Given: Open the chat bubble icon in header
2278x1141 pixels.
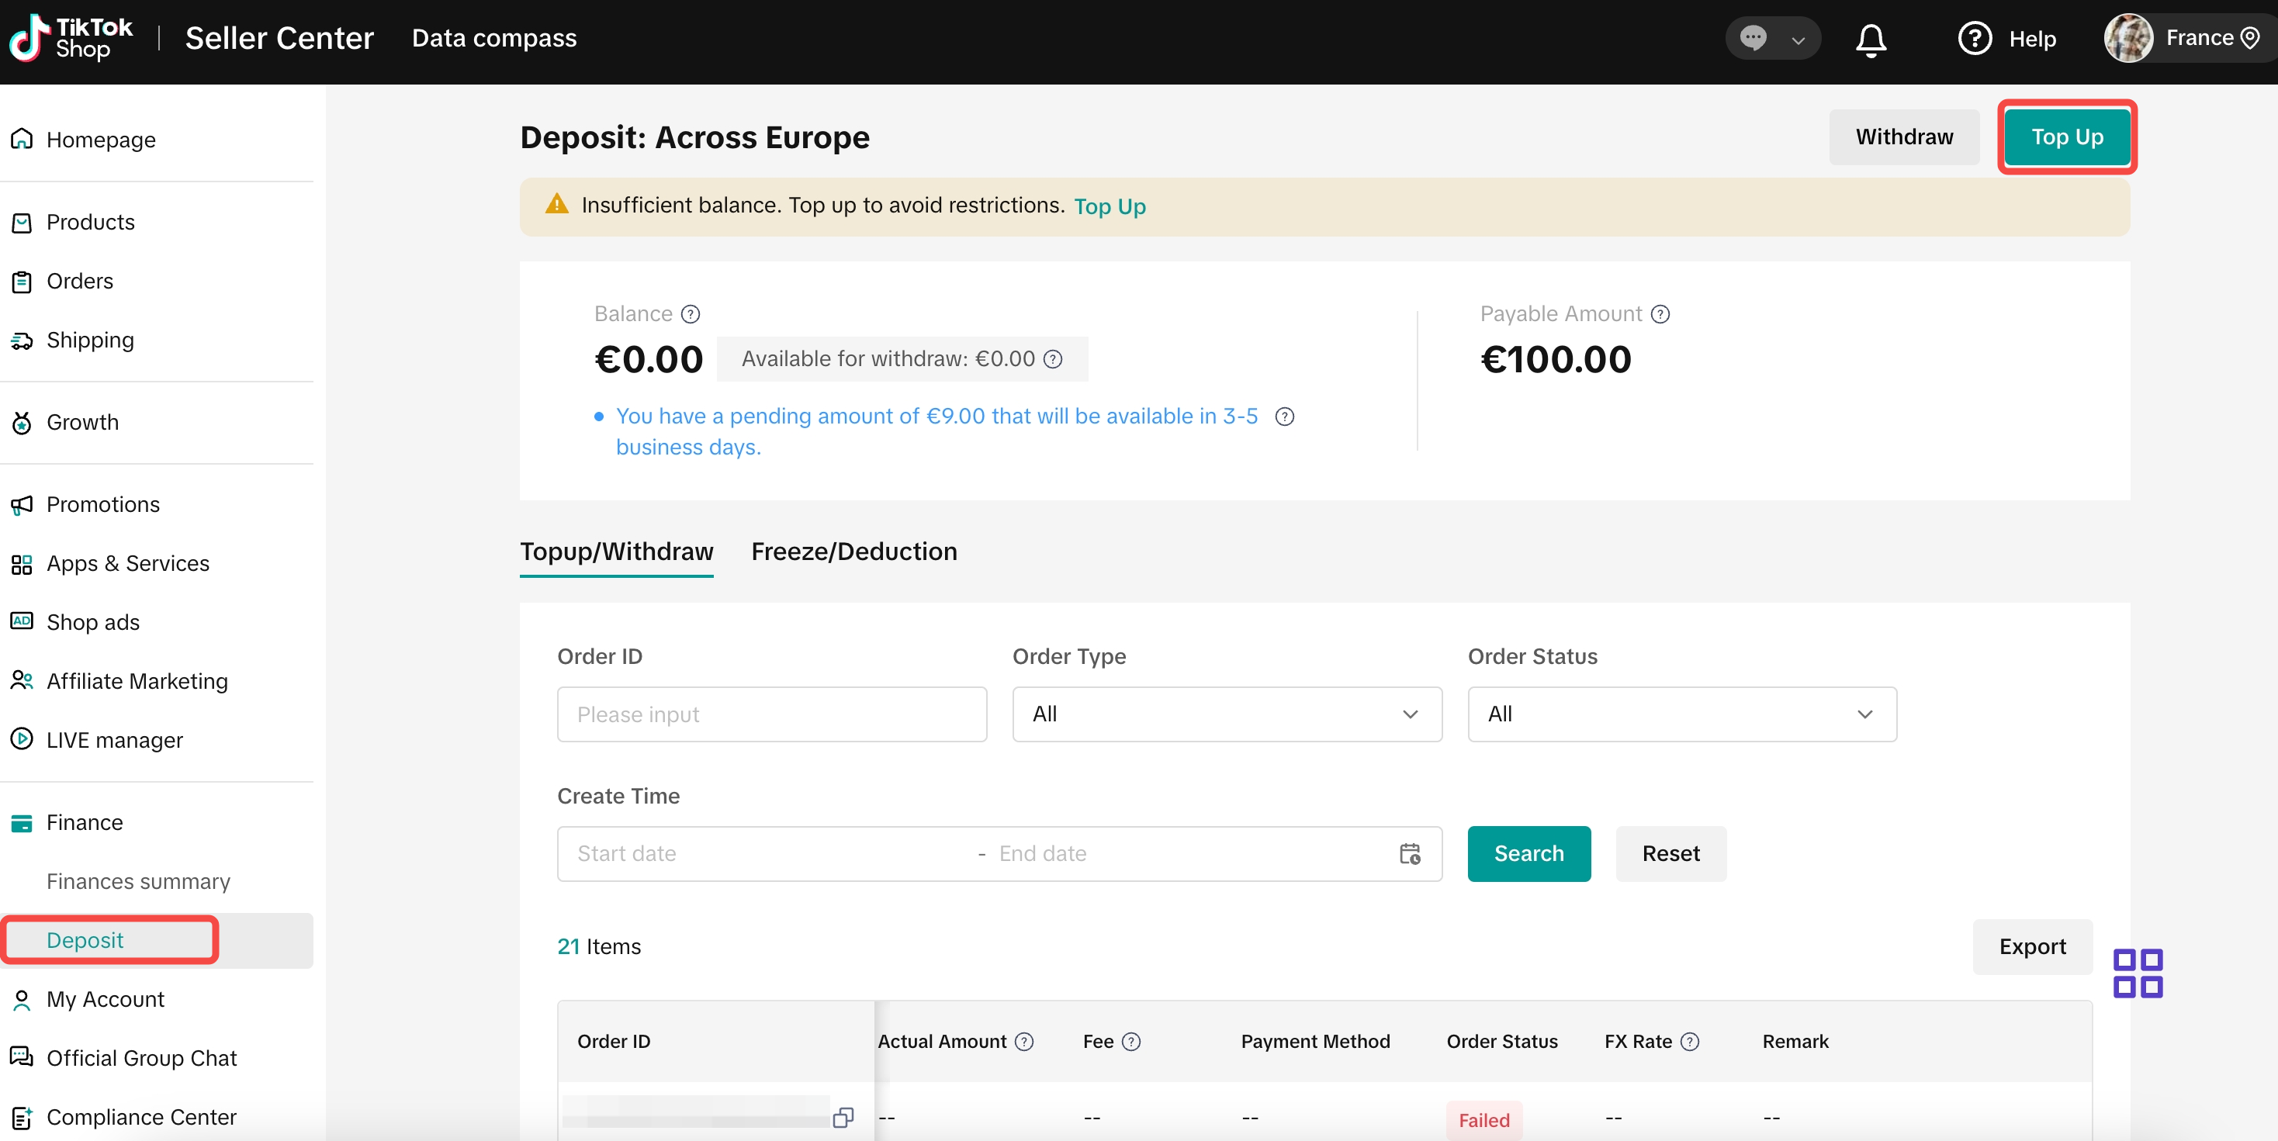Looking at the screenshot, I should click(x=1754, y=38).
